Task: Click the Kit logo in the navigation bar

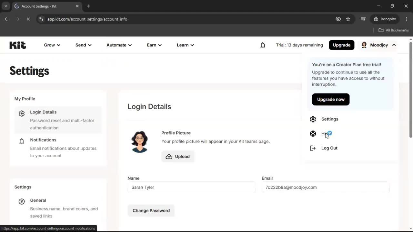Action: pyautogui.click(x=17, y=45)
